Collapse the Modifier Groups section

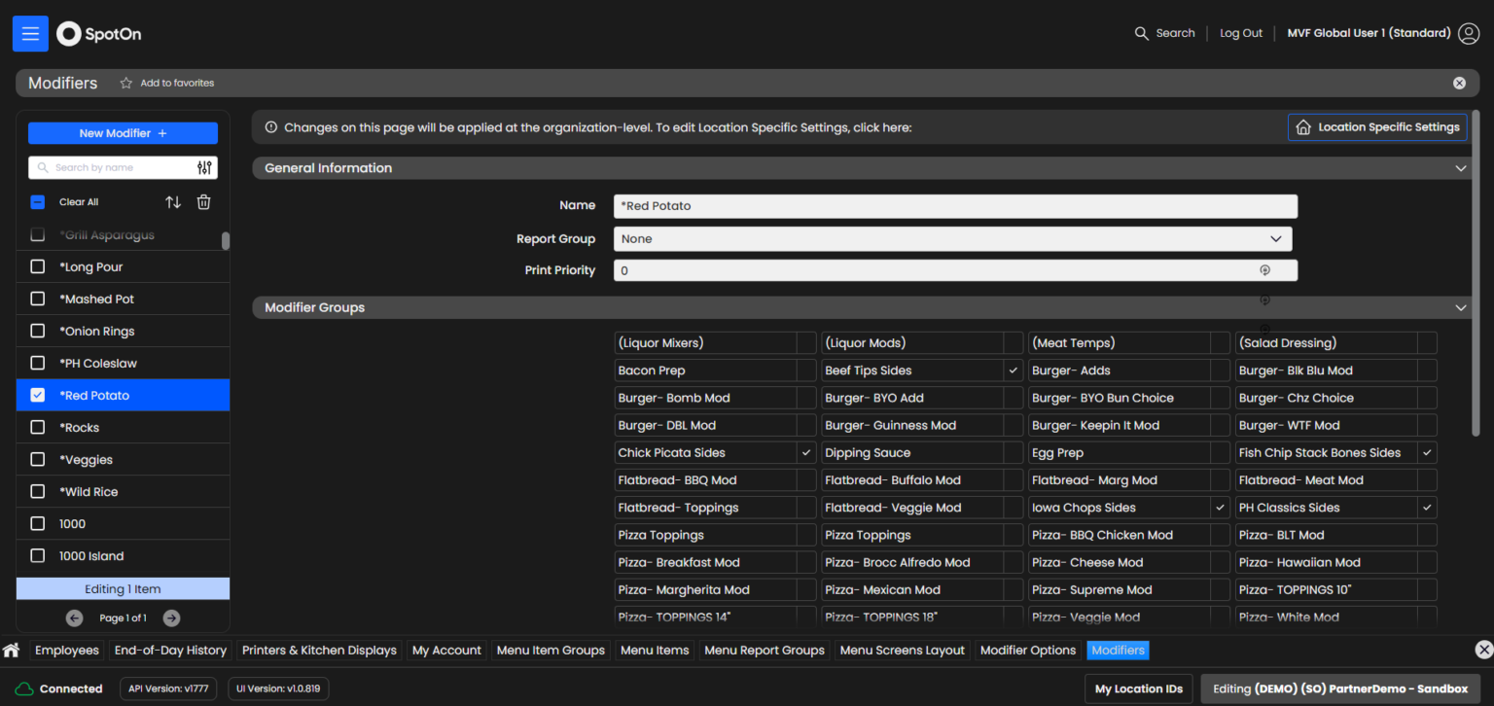[1459, 308]
